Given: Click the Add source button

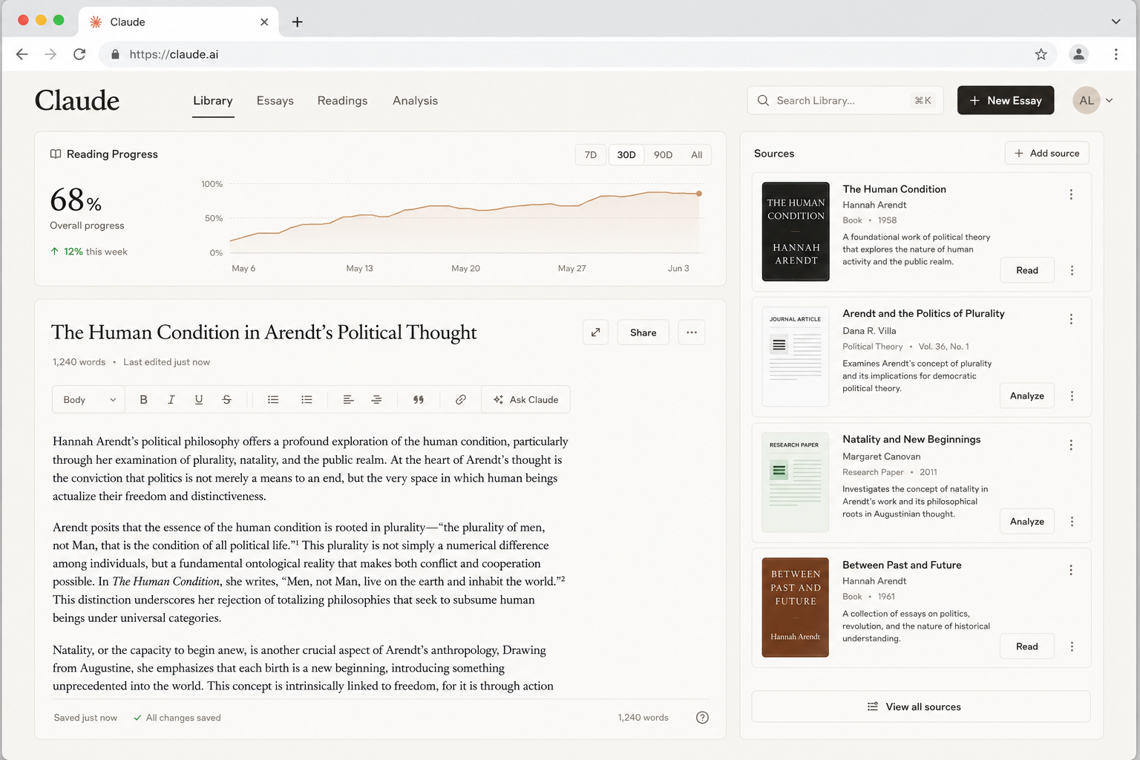Looking at the screenshot, I should tap(1047, 153).
